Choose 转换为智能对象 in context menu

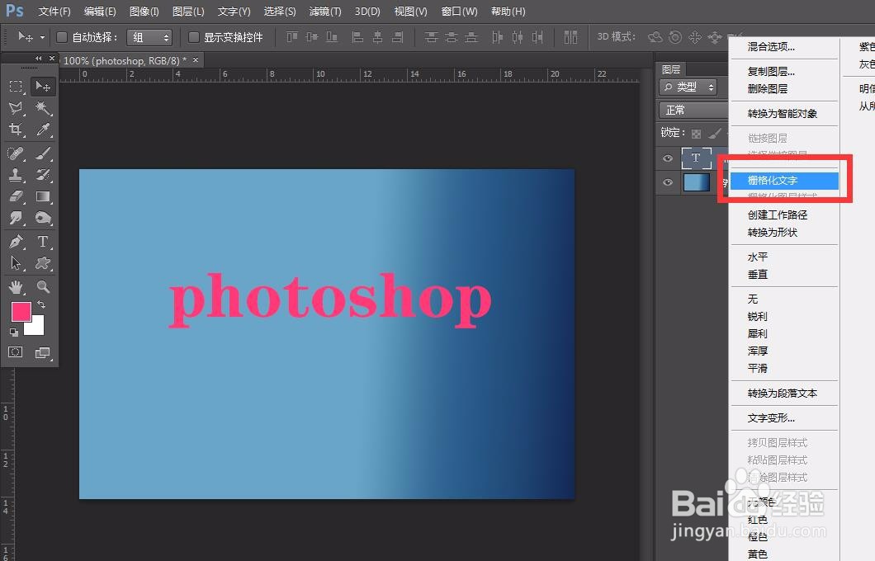point(784,113)
